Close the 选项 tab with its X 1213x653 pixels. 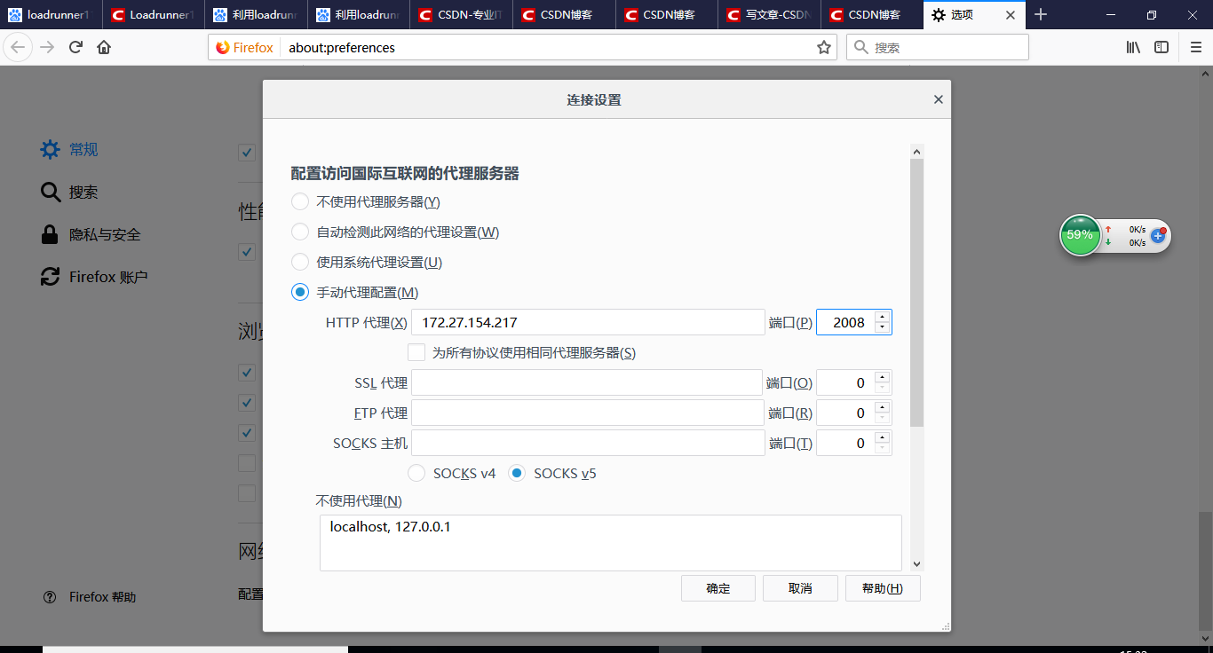coord(1010,15)
